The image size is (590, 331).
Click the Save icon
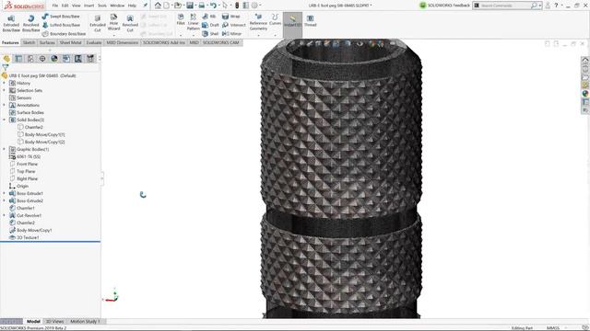point(190,6)
